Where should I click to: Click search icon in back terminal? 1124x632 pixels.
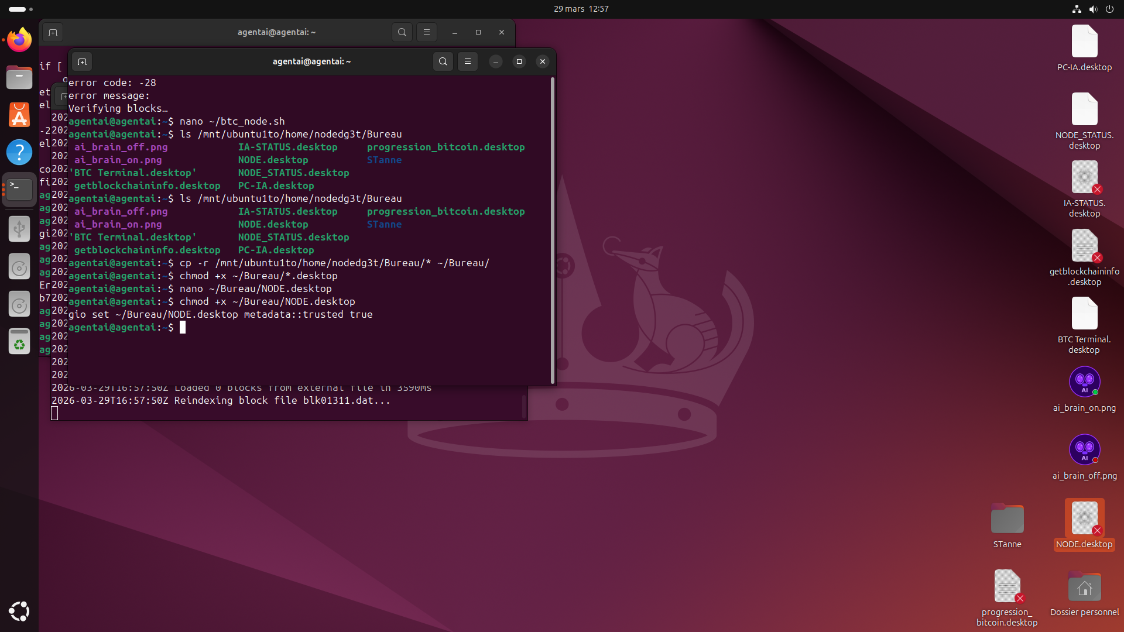tap(402, 32)
